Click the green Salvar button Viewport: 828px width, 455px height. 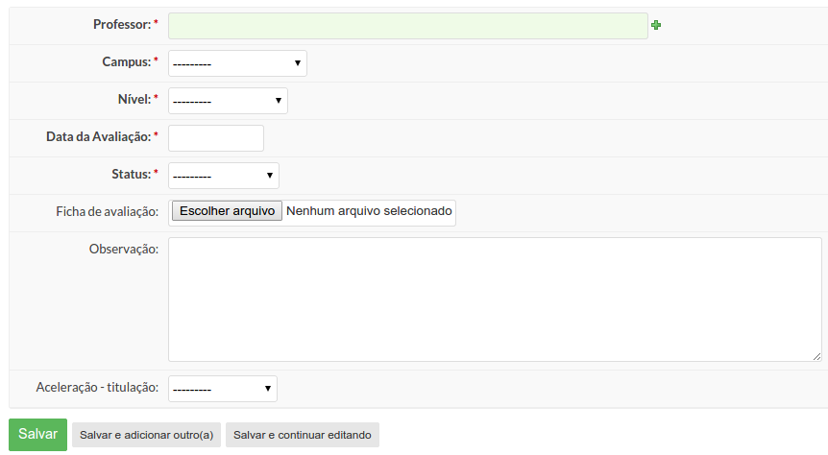click(x=37, y=435)
